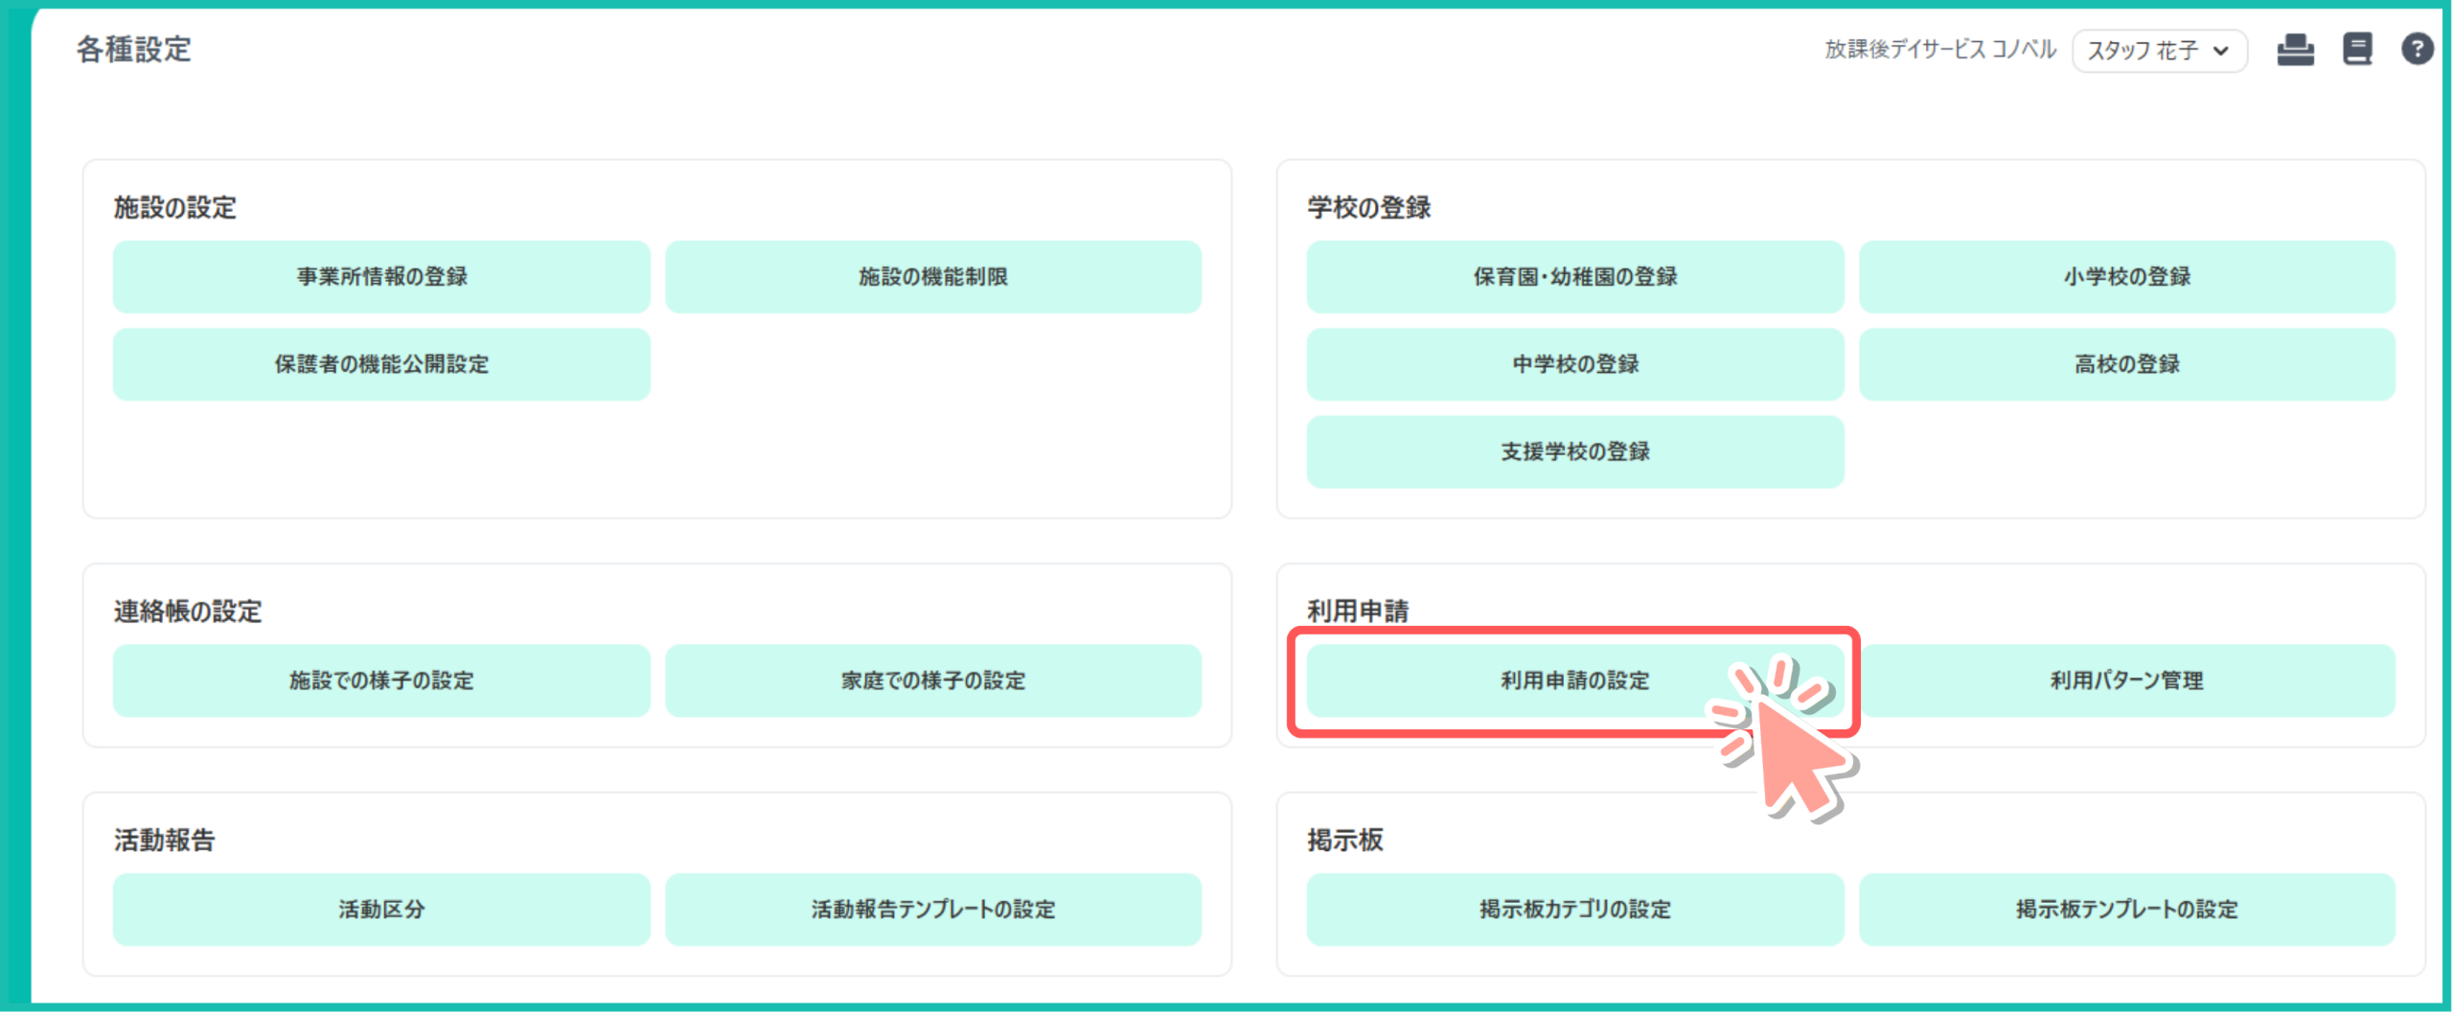Select 家庭での様子の設定 button

(932, 680)
